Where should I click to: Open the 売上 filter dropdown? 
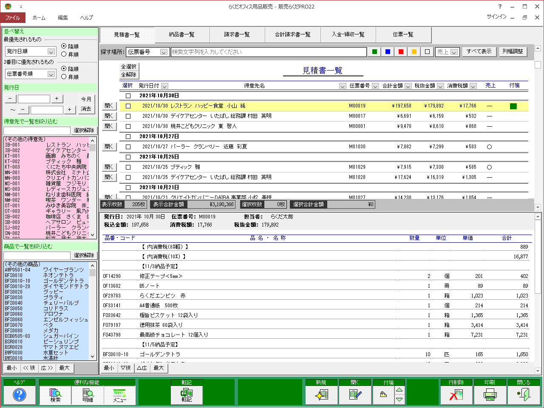(x=454, y=52)
